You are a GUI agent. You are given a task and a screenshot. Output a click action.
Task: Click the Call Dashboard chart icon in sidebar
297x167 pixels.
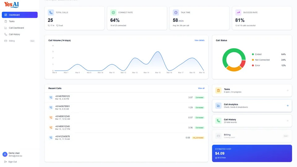[6, 28]
